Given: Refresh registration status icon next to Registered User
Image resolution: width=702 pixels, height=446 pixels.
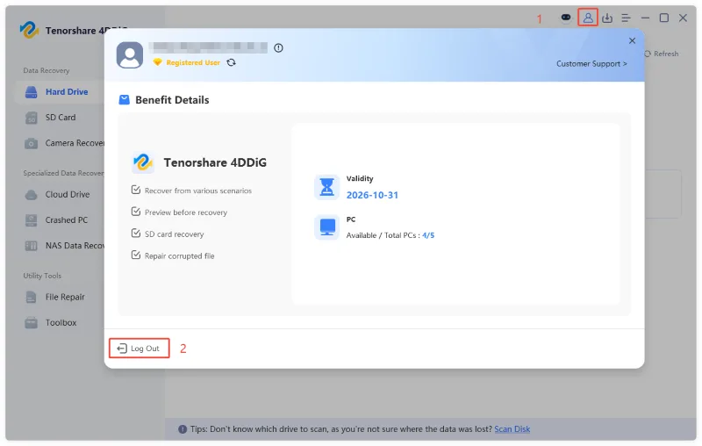Looking at the screenshot, I should tap(231, 62).
